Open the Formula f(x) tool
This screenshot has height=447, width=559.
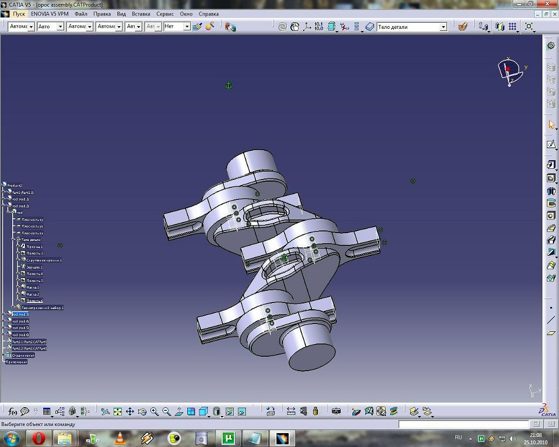[x=13, y=412]
